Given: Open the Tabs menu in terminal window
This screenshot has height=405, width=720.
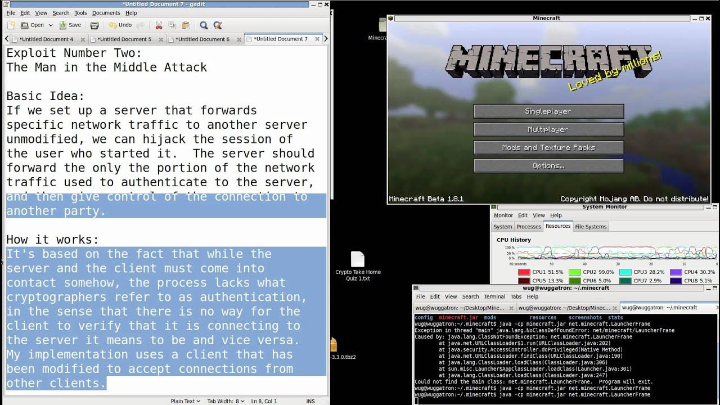Looking at the screenshot, I should point(516,296).
